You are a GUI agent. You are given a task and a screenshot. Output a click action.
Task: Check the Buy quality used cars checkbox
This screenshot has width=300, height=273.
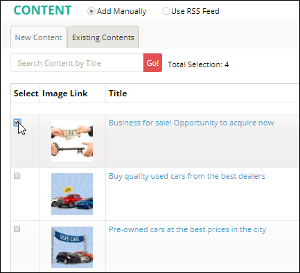[17, 176]
